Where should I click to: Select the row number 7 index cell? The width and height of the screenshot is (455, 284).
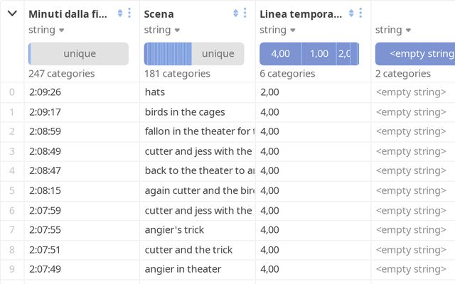pyautogui.click(x=11, y=229)
